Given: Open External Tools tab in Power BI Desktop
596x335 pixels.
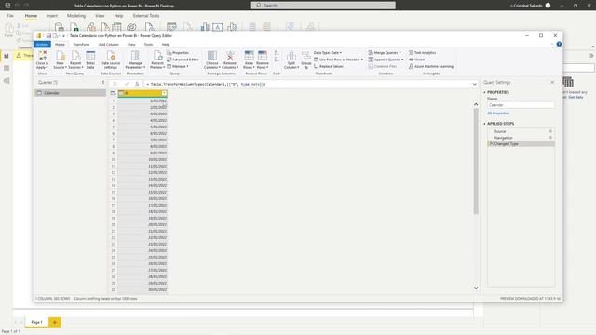Looking at the screenshot, I should point(146,16).
